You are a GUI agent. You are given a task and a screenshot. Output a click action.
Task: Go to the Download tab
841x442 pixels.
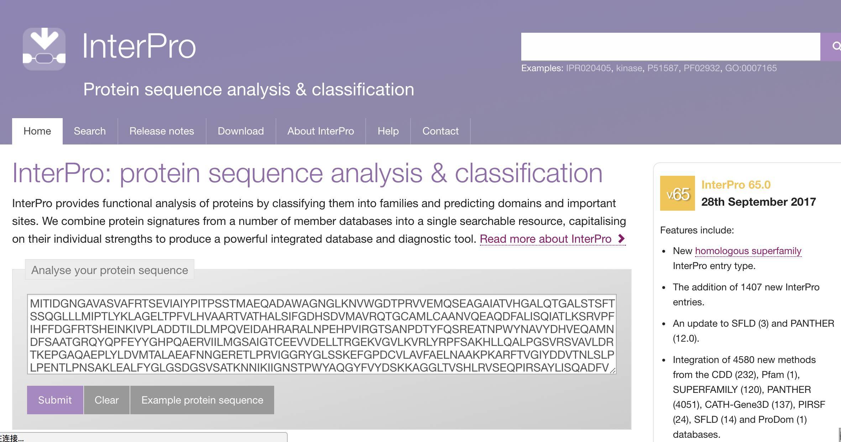click(x=241, y=131)
